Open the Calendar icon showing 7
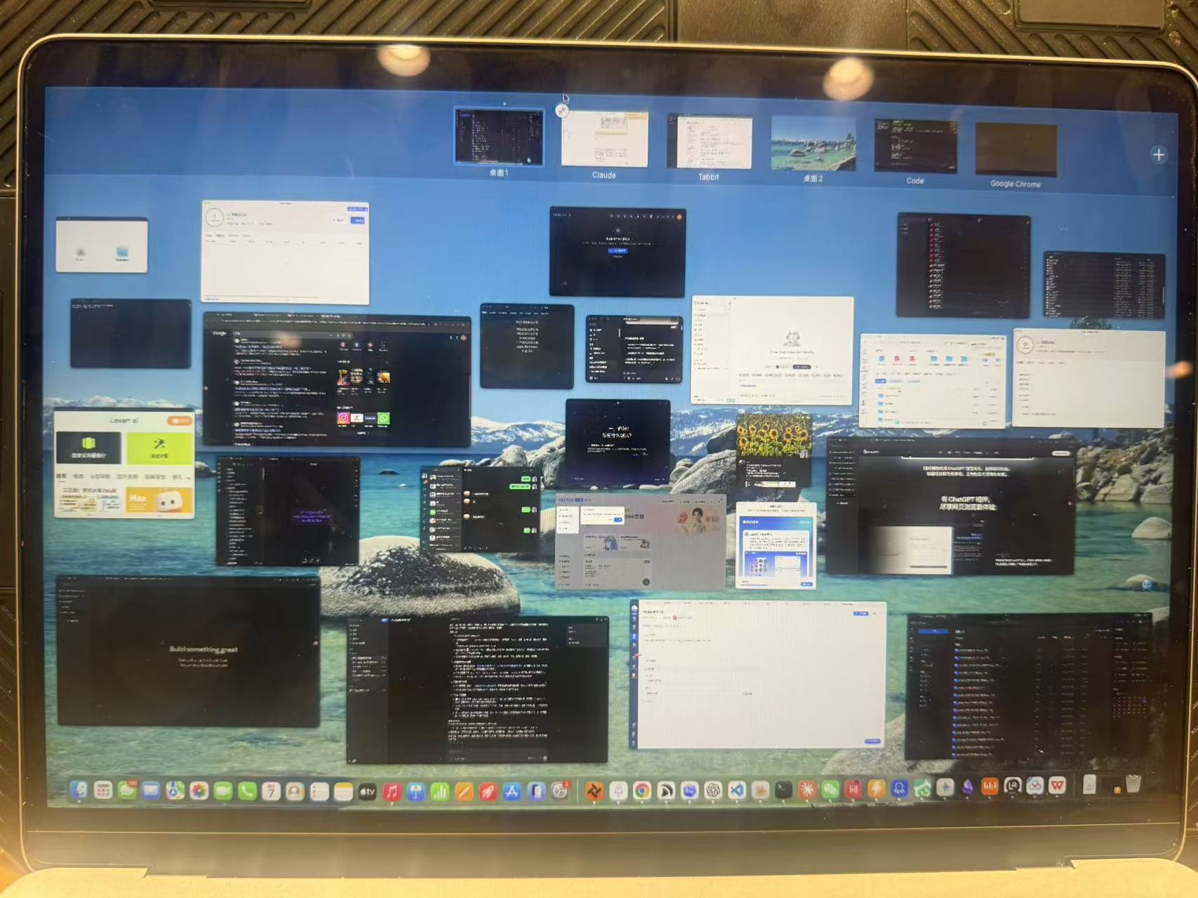1198x898 pixels. coord(271,792)
